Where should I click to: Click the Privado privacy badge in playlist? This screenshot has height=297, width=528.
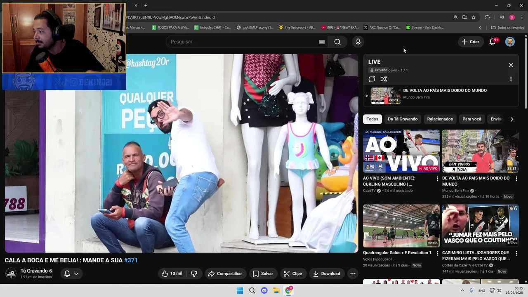pos(379,70)
